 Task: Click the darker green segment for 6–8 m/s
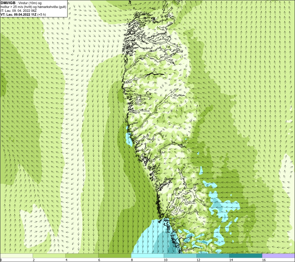point(114,256)
